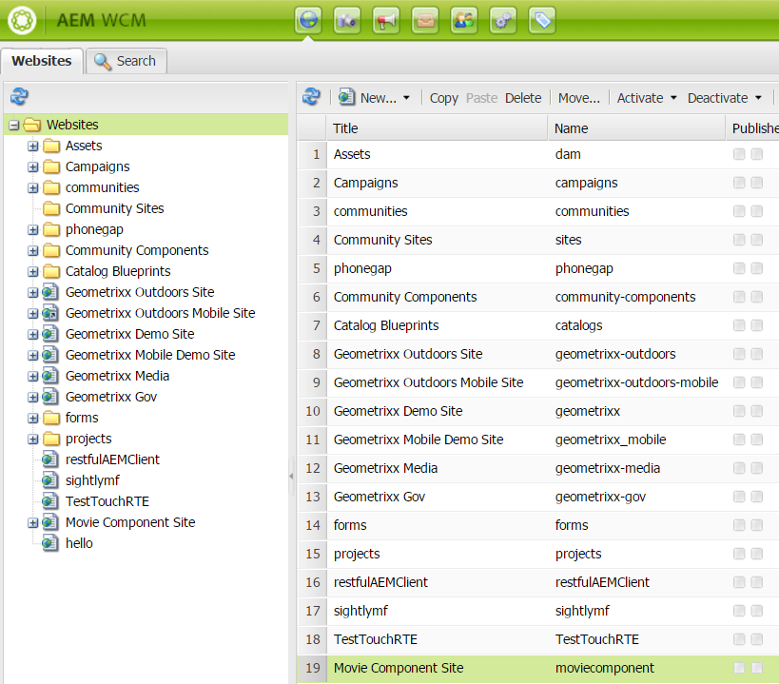Click first Published status box for Assets row
Viewport: 779px width, 684px height.
pyautogui.click(x=739, y=154)
